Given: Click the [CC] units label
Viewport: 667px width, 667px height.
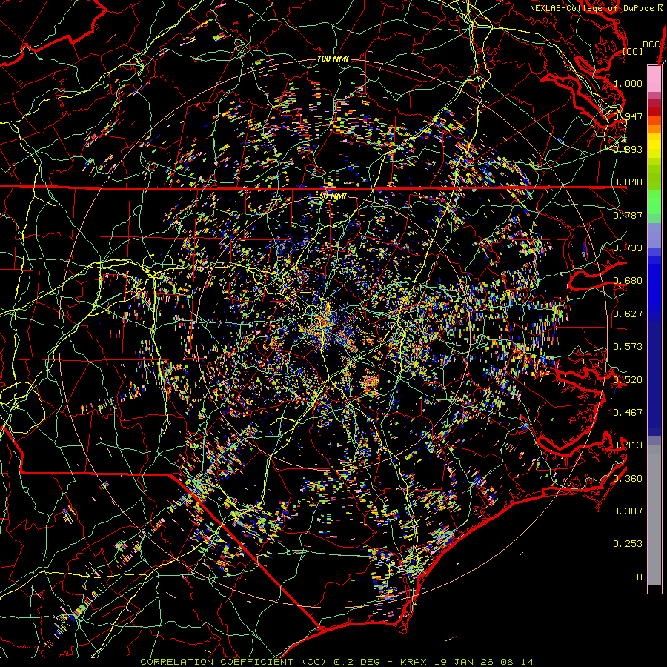Looking at the screenshot, I should point(633,51).
